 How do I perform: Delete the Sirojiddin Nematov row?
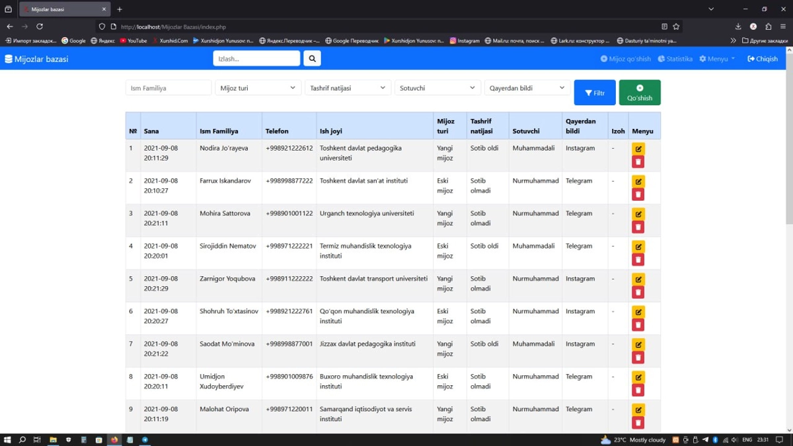coord(638,260)
